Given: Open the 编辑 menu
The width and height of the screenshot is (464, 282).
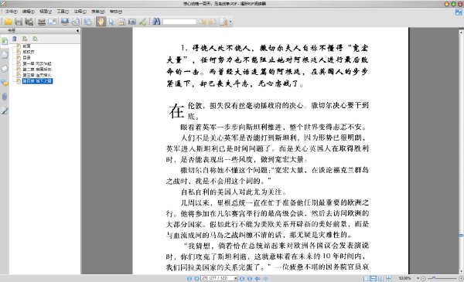Looking at the screenshot, I should coord(29,12).
